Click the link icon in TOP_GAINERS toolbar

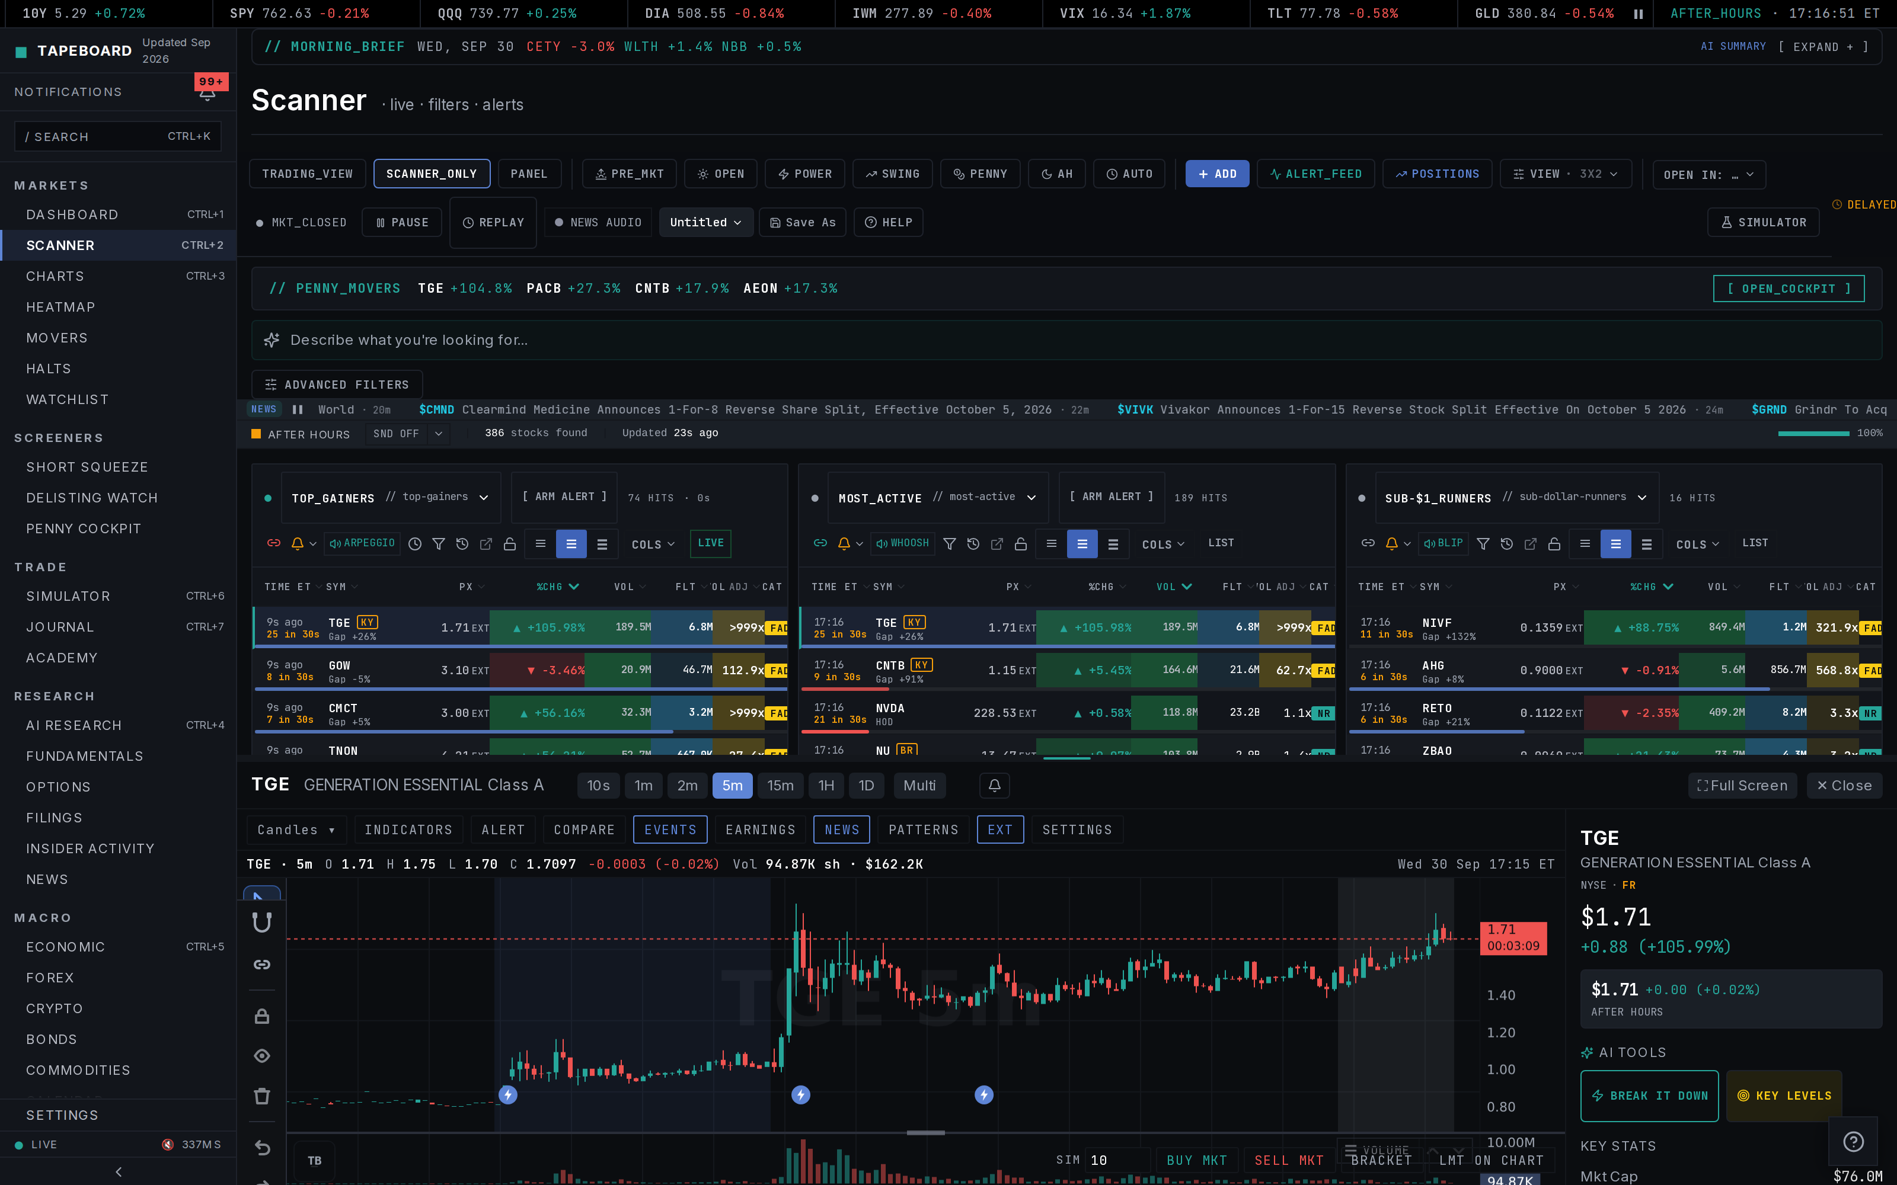(x=273, y=543)
